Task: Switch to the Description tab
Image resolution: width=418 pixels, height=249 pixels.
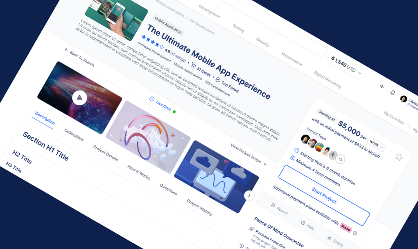Action: [x=45, y=118]
